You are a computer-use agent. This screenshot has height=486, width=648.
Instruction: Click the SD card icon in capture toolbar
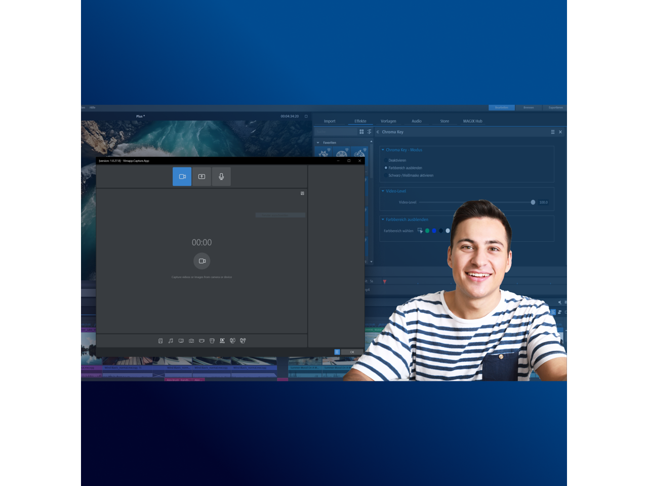160,341
